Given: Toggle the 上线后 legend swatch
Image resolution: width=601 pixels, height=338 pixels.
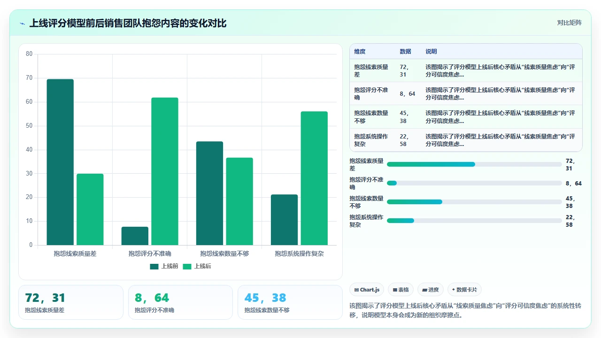Looking at the screenshot, I should pyautogui.click(x=187, y=266).
